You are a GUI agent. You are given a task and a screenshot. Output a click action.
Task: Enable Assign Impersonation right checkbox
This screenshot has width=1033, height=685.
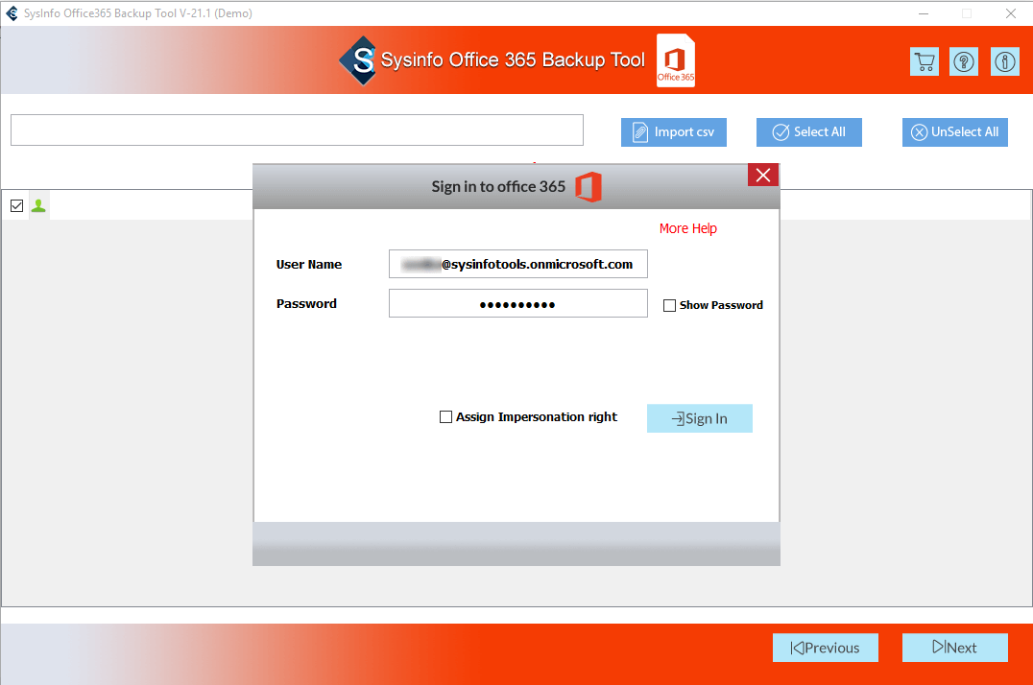pos(446,417)
